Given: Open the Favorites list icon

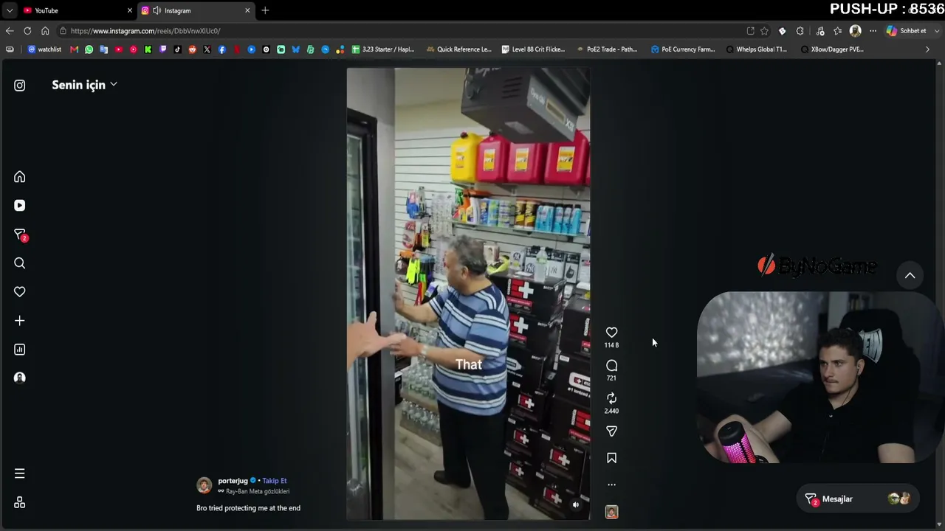Looking at the screenshot, I should (837, 31).
